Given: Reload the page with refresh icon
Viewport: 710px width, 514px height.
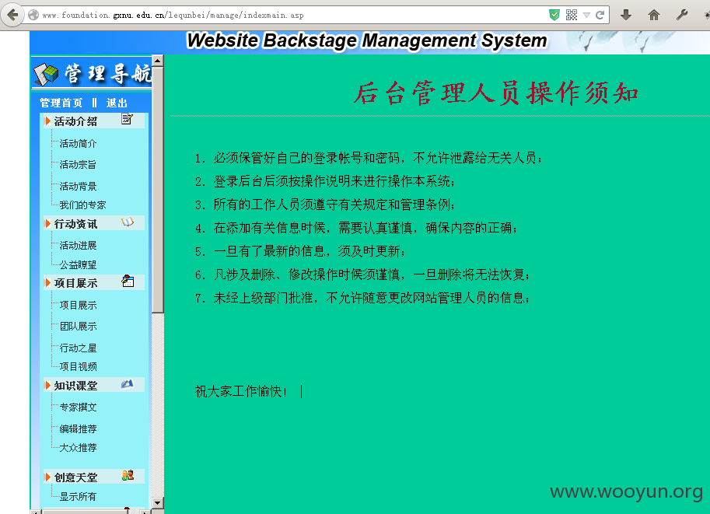Looking at the screenshot, I should [x=600, y=15].
